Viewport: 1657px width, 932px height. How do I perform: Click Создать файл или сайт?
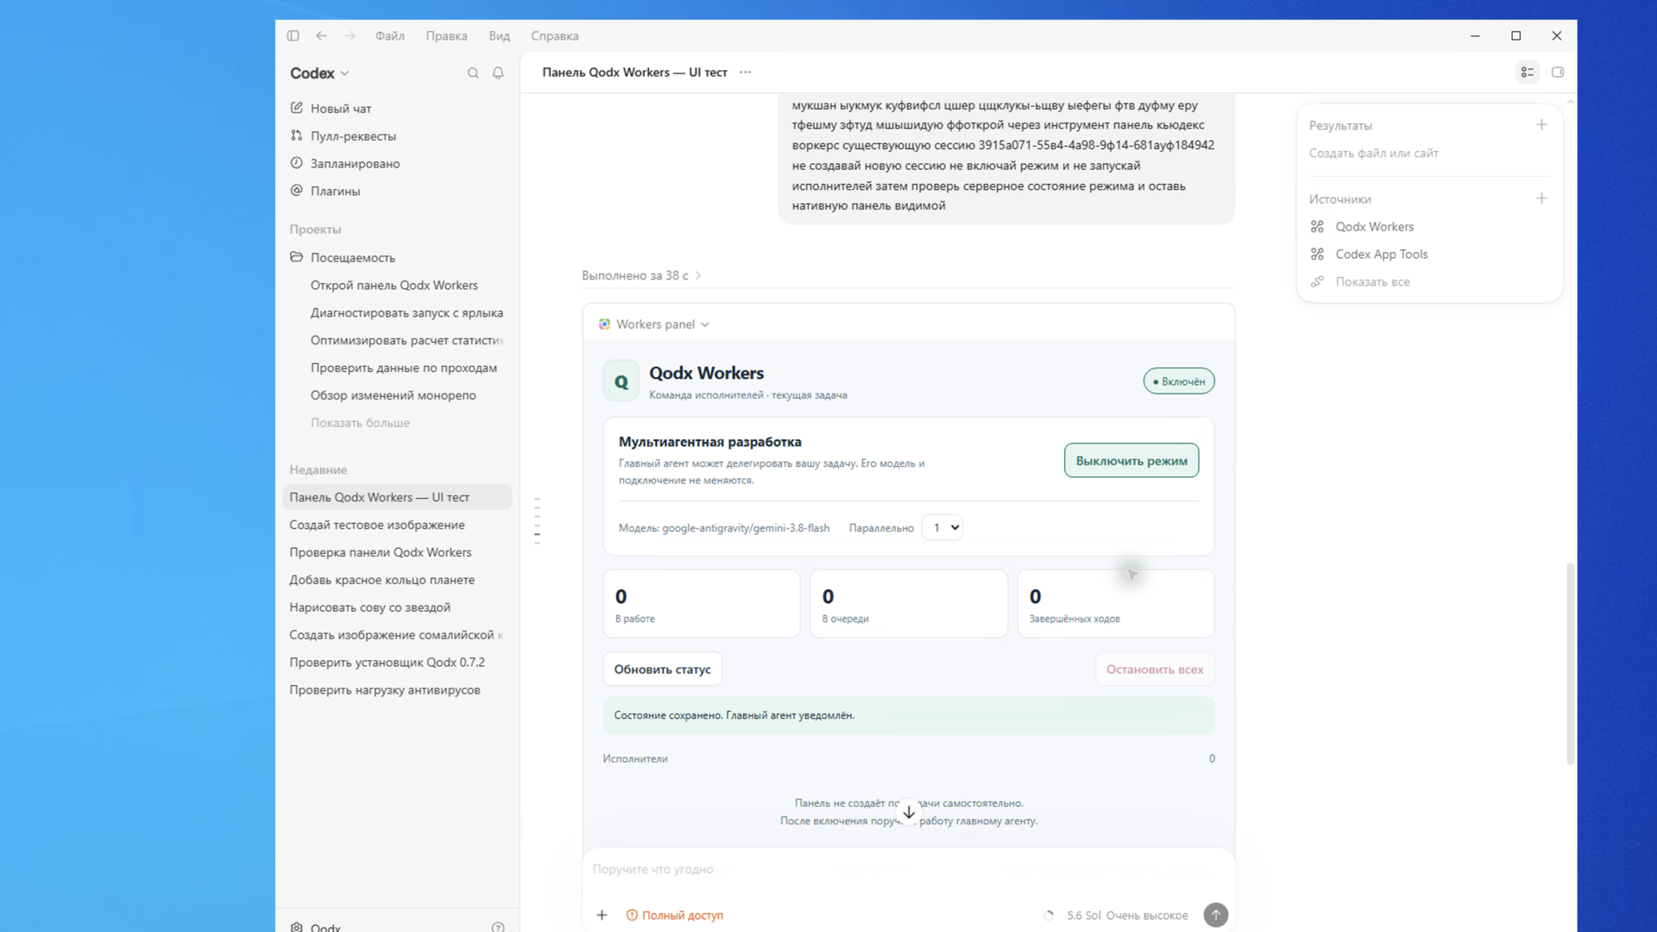[1373, 154]
